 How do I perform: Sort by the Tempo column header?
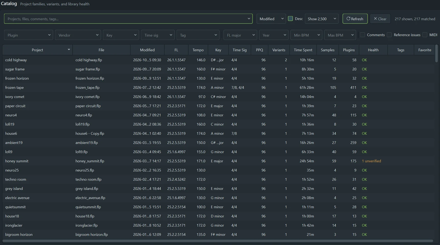(x=198, y=50)
